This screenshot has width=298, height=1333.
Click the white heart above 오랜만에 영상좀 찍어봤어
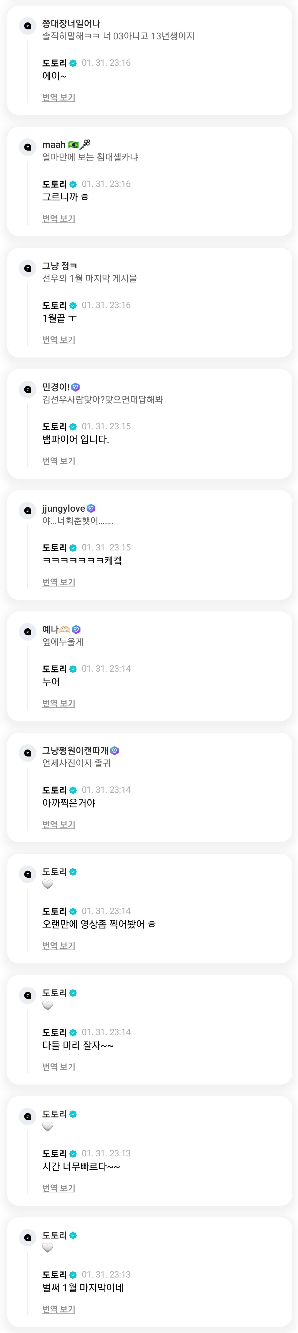[x=48, y=884]
